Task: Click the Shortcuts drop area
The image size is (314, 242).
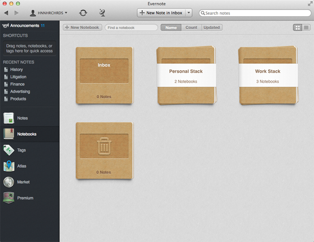Action: 29,48
